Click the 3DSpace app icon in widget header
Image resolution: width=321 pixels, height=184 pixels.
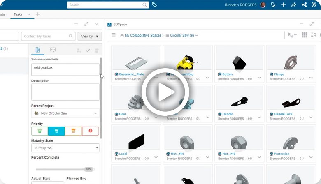tap(109, 25)
